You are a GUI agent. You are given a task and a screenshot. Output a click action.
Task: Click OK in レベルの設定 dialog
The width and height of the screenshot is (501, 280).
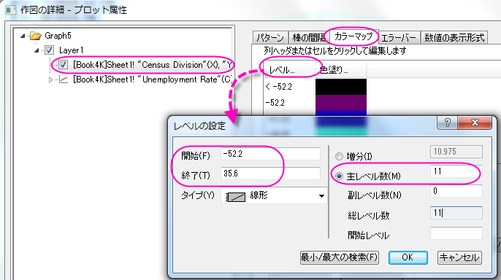(408, 257)
